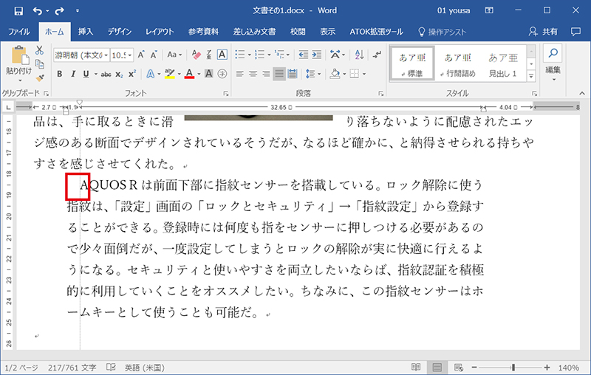Expand numbered list options
591x375 pixels.
(269, 55)
